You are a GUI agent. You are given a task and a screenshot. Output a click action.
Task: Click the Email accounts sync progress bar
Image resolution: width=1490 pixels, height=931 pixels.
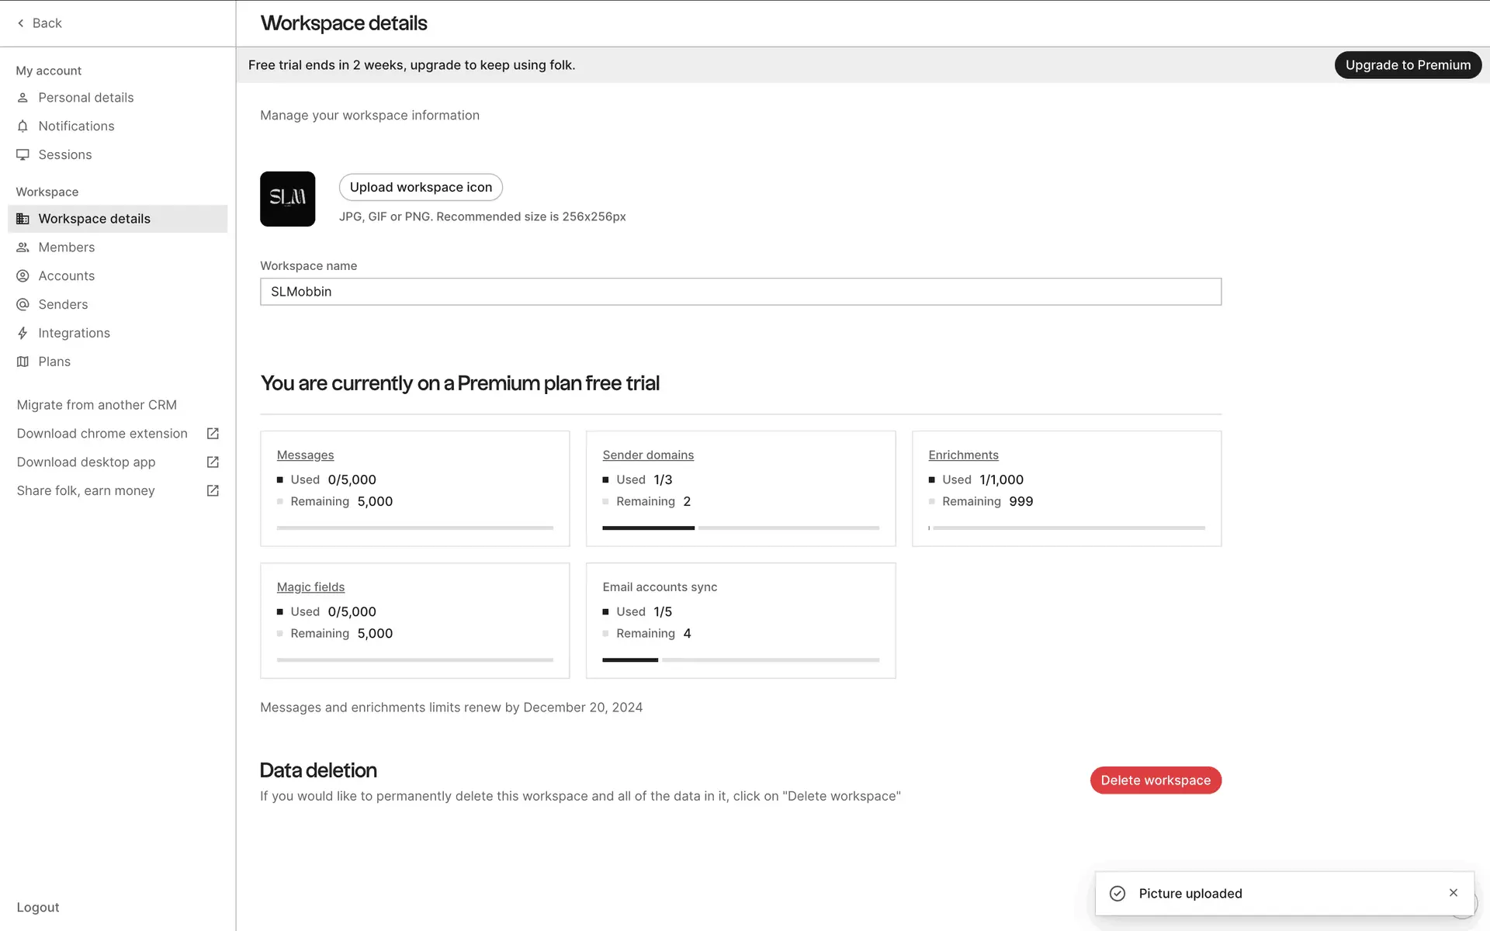click(740, 660)
